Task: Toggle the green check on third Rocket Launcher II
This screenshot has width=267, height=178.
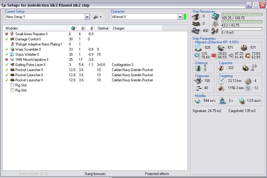Action: pyautogui.click(x=7, y=80)
